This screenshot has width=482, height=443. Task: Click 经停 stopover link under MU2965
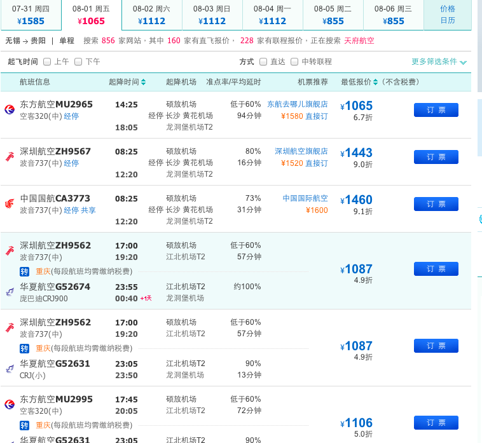(71, 116)
